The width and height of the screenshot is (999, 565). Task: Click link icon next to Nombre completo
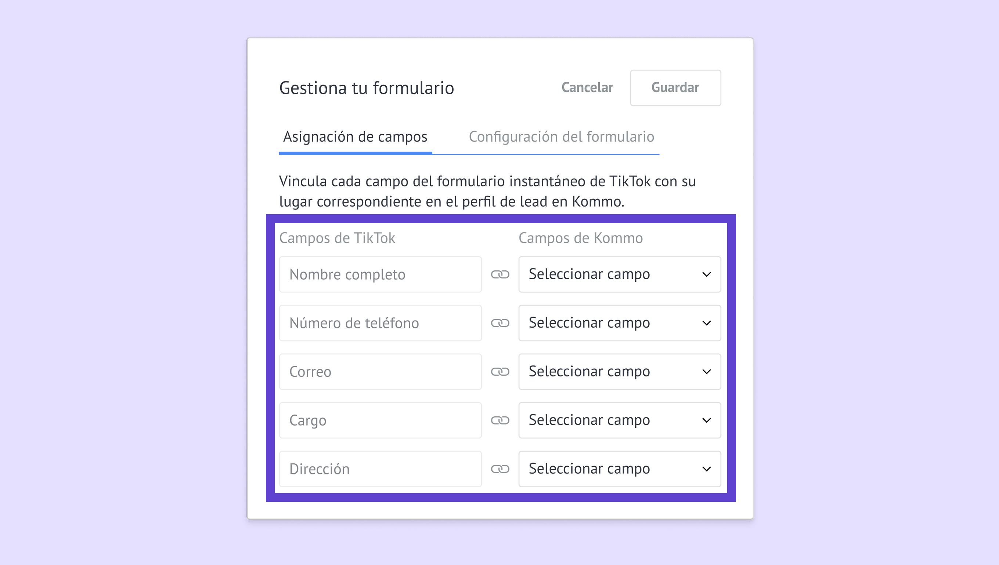pos(500,274)
